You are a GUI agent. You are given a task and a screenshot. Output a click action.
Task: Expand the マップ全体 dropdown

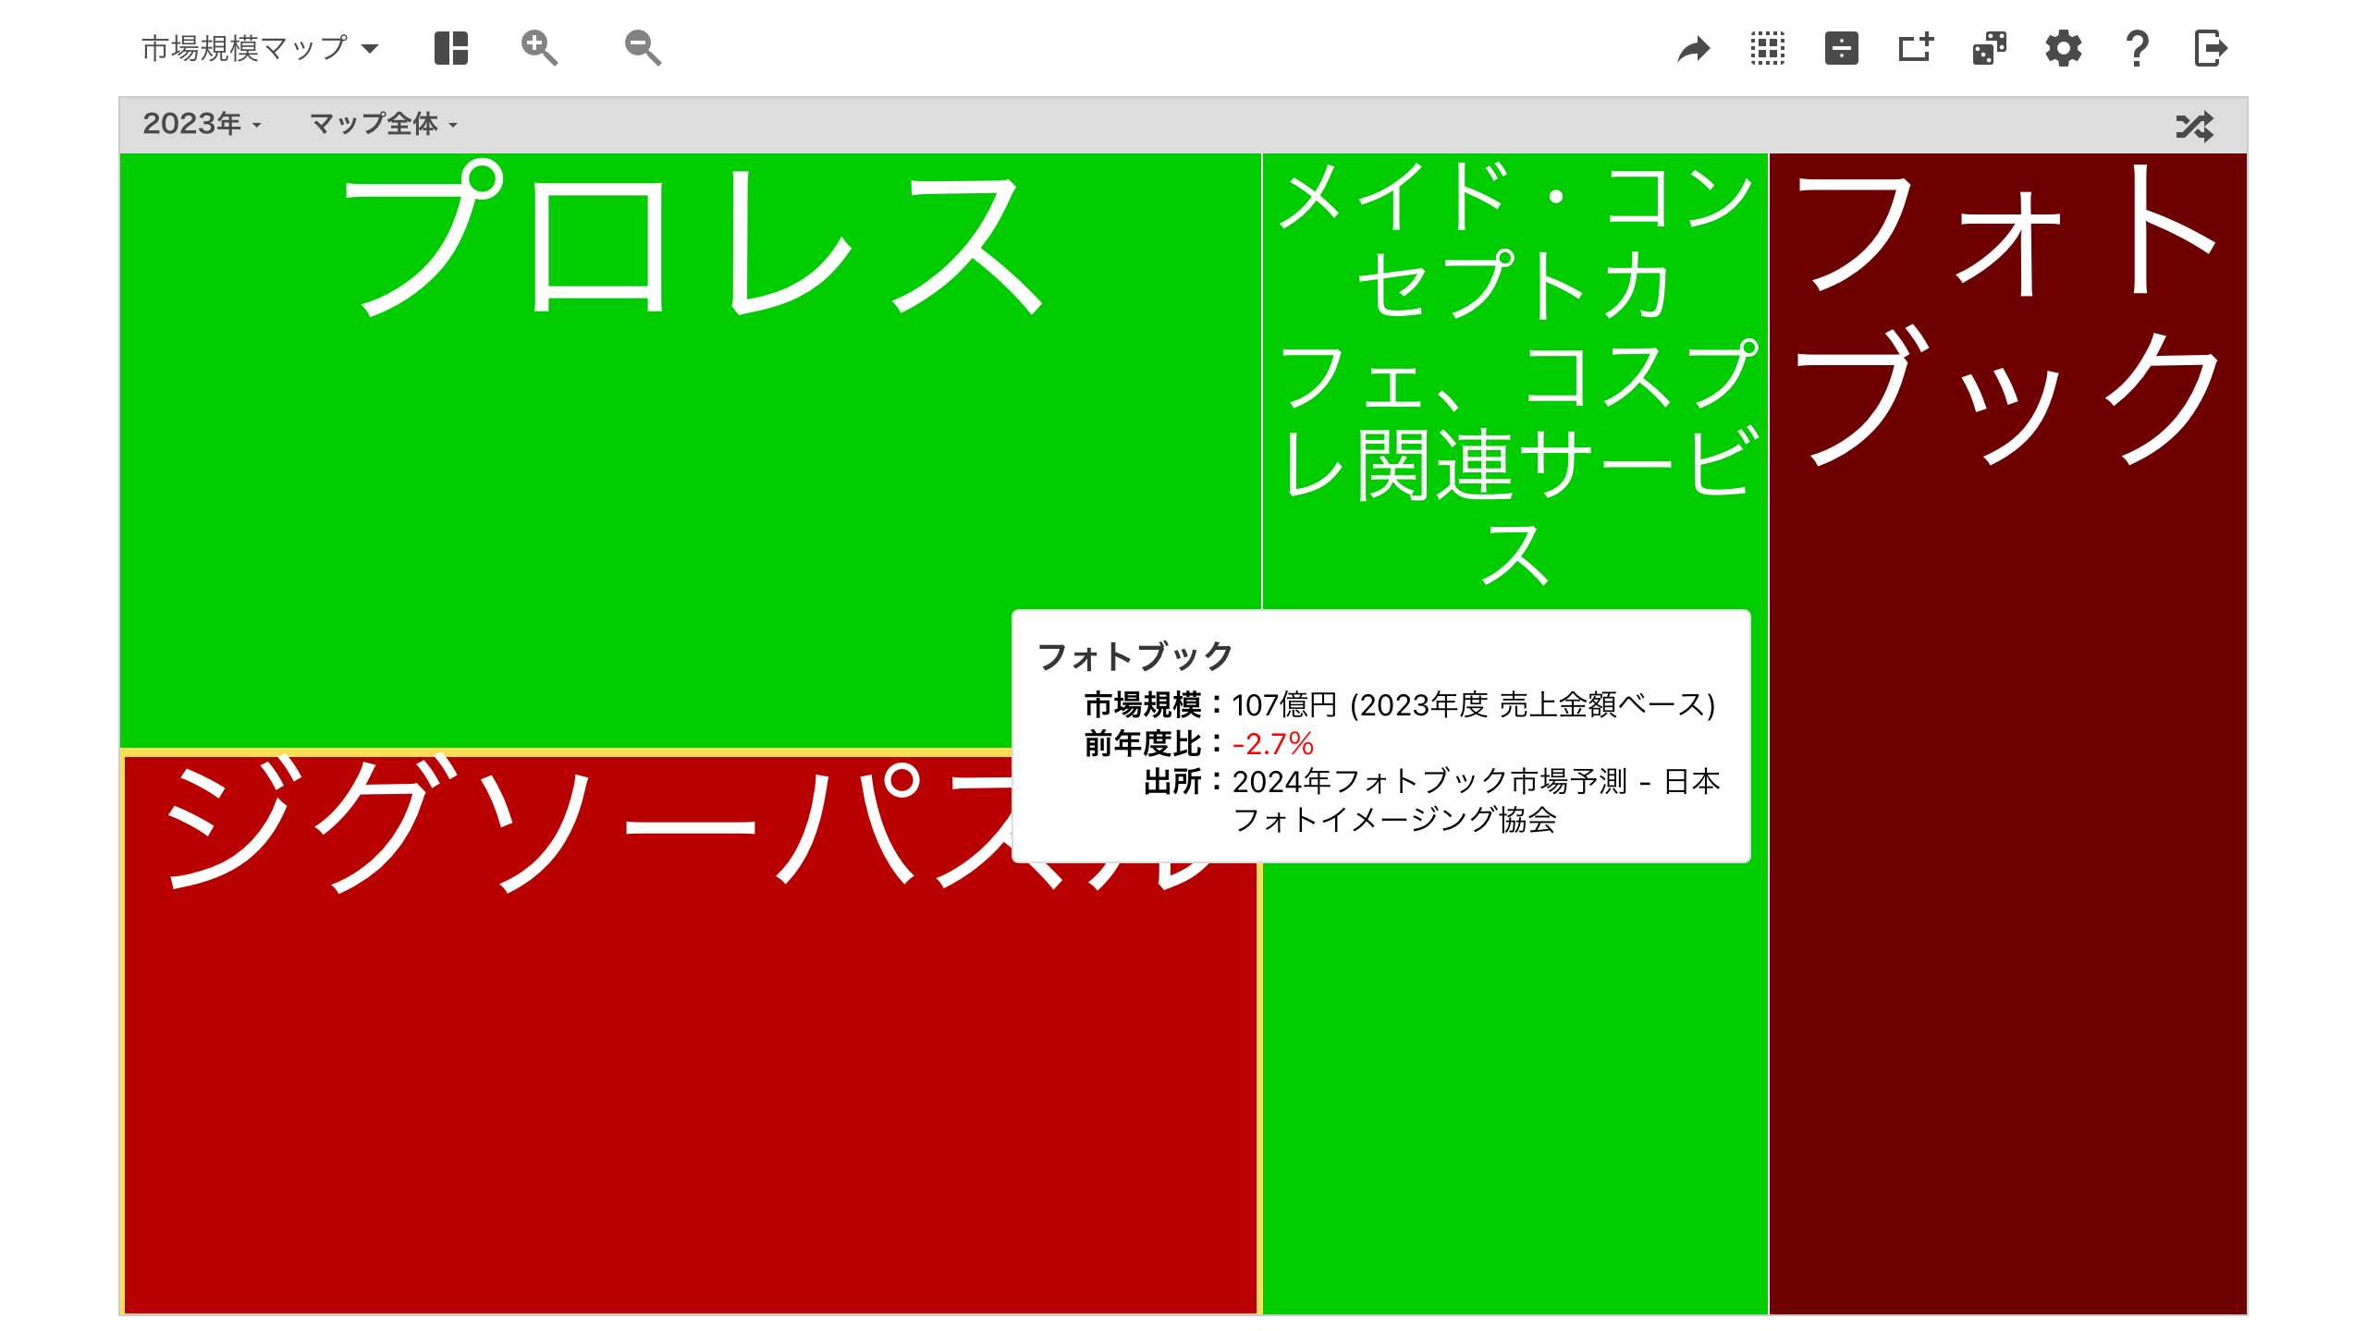(384, 124)
